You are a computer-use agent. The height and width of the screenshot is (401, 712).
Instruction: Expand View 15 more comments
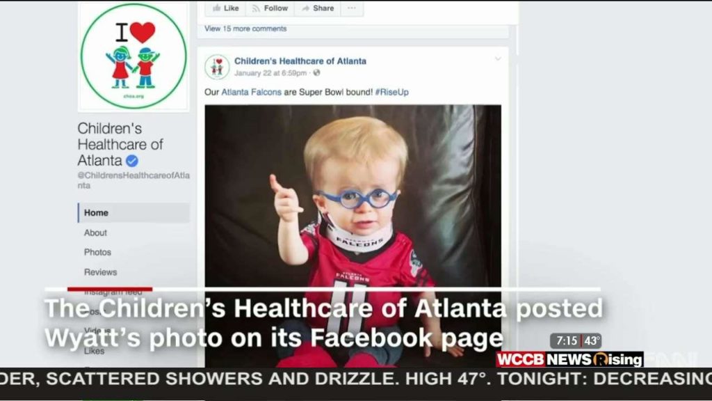(245, 29)
